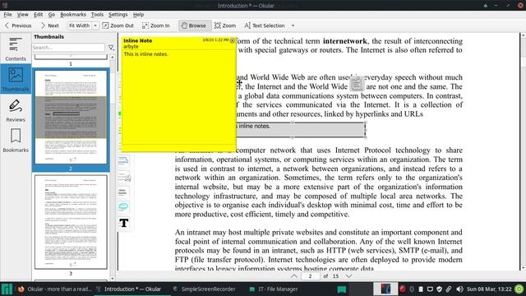The height and width of the screenshot is (296, 526).
Task: Click the thumbnail filter funnel icon
Action: (x=111, y=48)
